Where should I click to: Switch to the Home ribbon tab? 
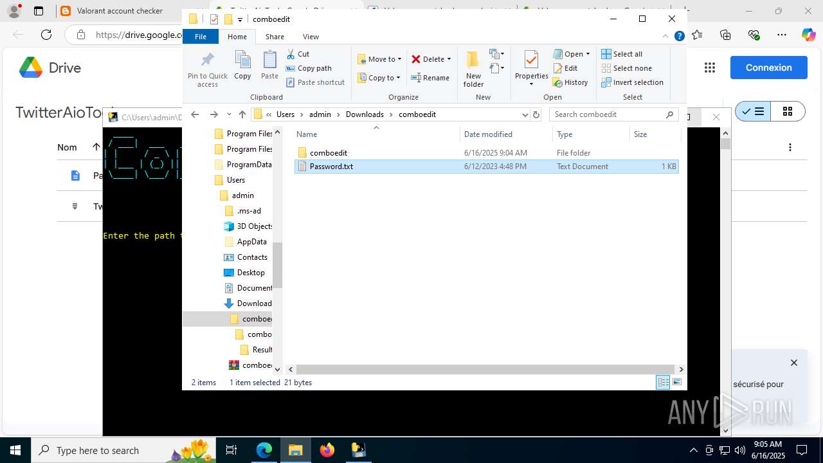(x=237, y=37)
